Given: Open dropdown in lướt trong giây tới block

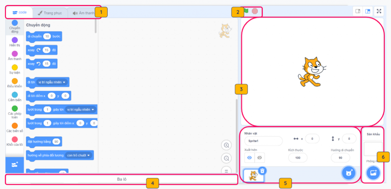Looking at the screenshot, I should coord(81,109).
